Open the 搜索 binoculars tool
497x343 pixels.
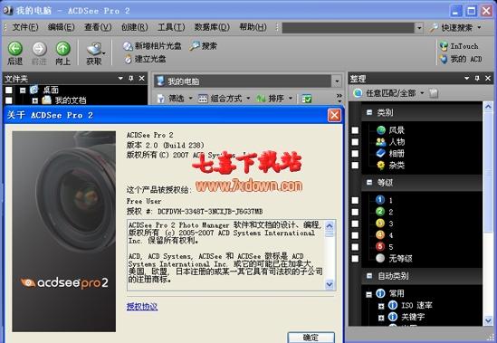click(195, 46)
